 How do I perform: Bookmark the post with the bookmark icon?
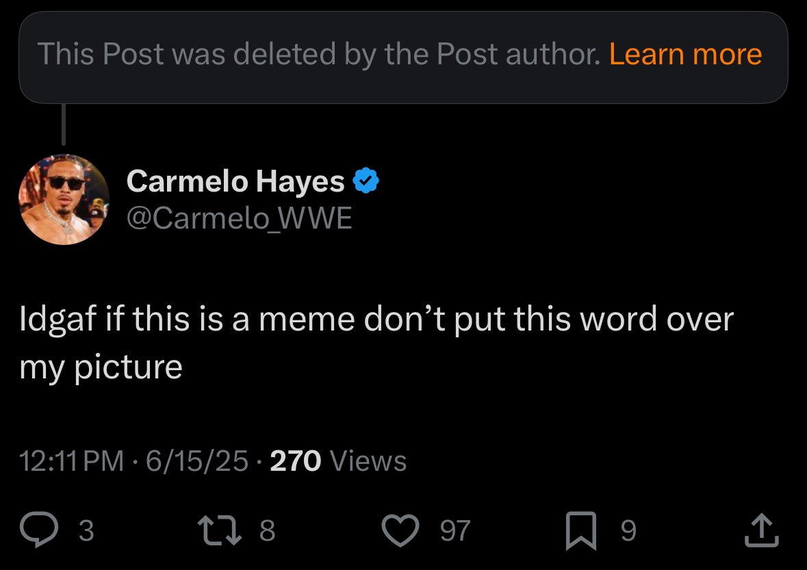tap(580, 532)
